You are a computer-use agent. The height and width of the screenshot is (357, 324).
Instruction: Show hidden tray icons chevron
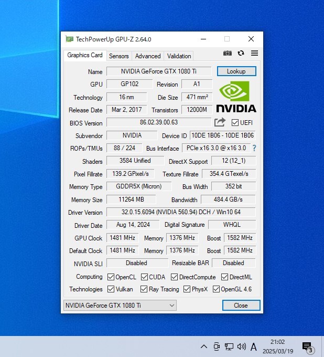[x=204, y=346]
